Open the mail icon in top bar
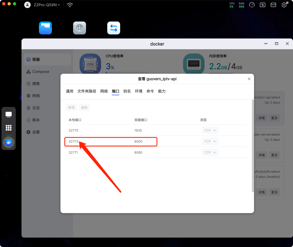This screenshot has width=293, height=247. coord(273,5)
